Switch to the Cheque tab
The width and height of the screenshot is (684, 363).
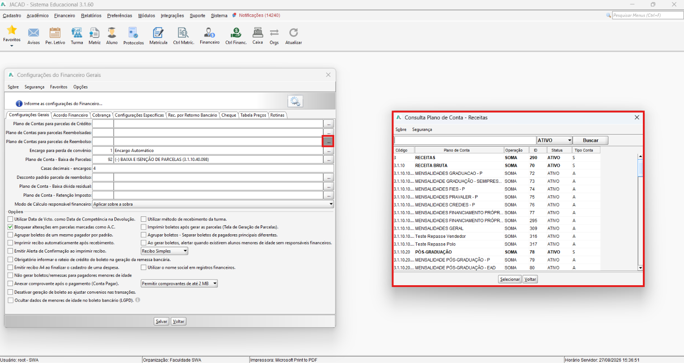coord(229,115)
